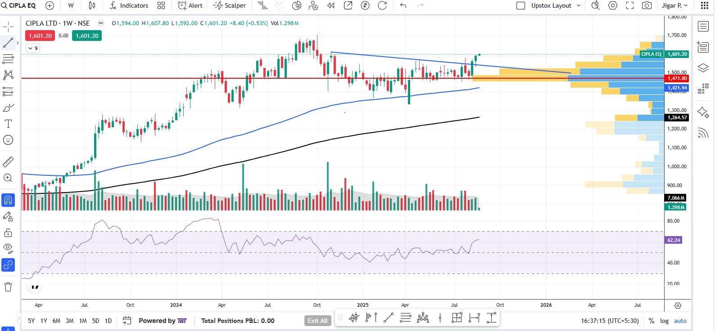This screenshot has width=715, height=331.
Task: Open the Jigar P. account menu
Action: coord(674,5)
